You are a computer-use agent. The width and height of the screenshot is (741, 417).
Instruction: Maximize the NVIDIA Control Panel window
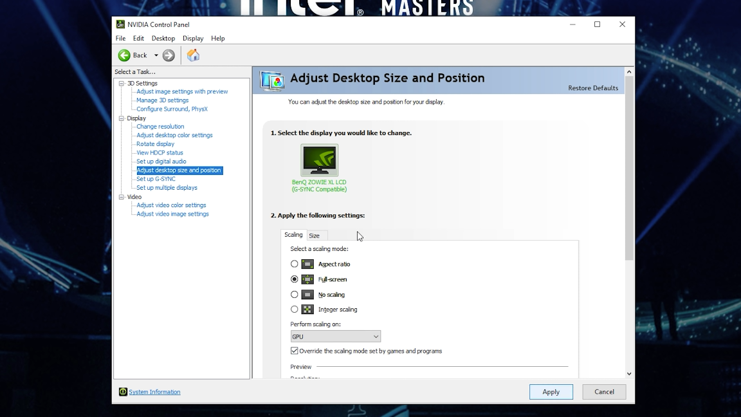(x=598, y=24)
